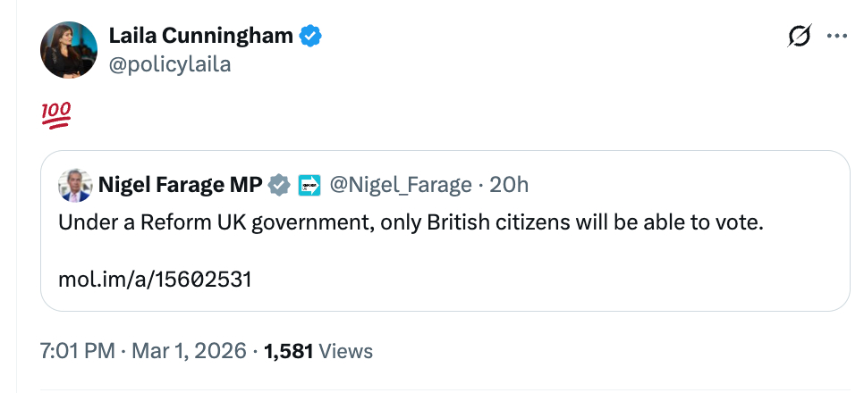
Task: Click the Views label
Action: tap(345, 351)
